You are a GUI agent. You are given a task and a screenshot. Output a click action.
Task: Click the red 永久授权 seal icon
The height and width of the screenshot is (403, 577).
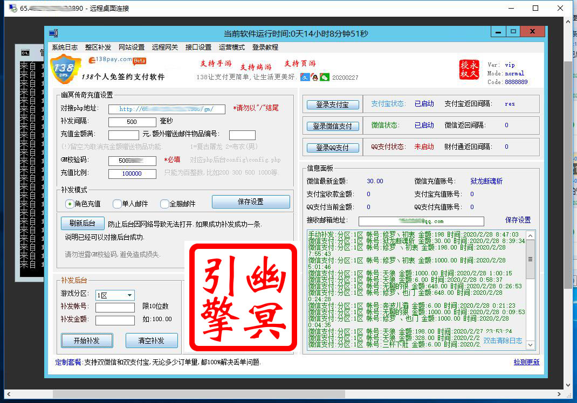click(469, 70)
